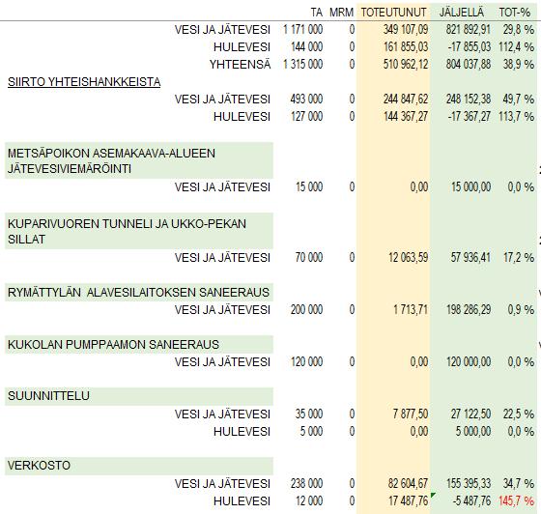Select the 22,5 % percentage cell
Image resolution: width=541 pixels, height=514 pixels.
pos(519,414)
